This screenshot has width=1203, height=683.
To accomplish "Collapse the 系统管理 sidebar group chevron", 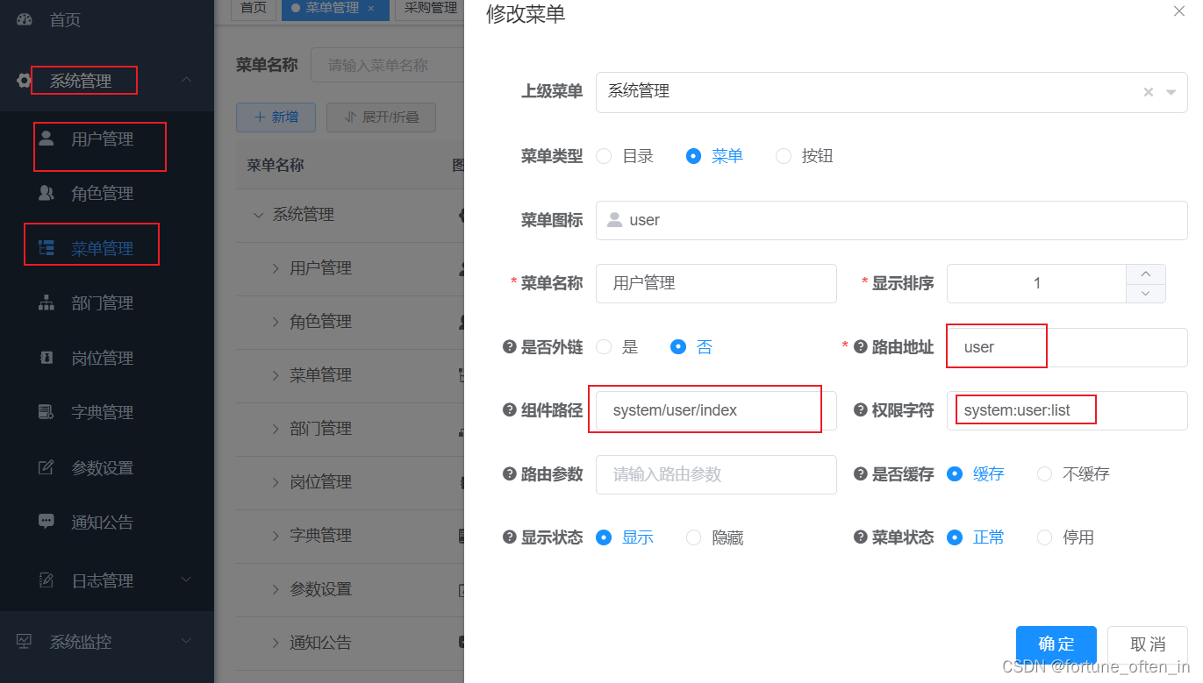I will 186,81.
